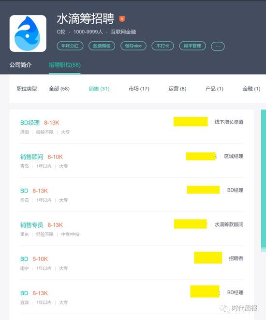This screenshot has height=320, width=266.
Task: Filter positions by 产品 (1)
Action: point(214,89)
